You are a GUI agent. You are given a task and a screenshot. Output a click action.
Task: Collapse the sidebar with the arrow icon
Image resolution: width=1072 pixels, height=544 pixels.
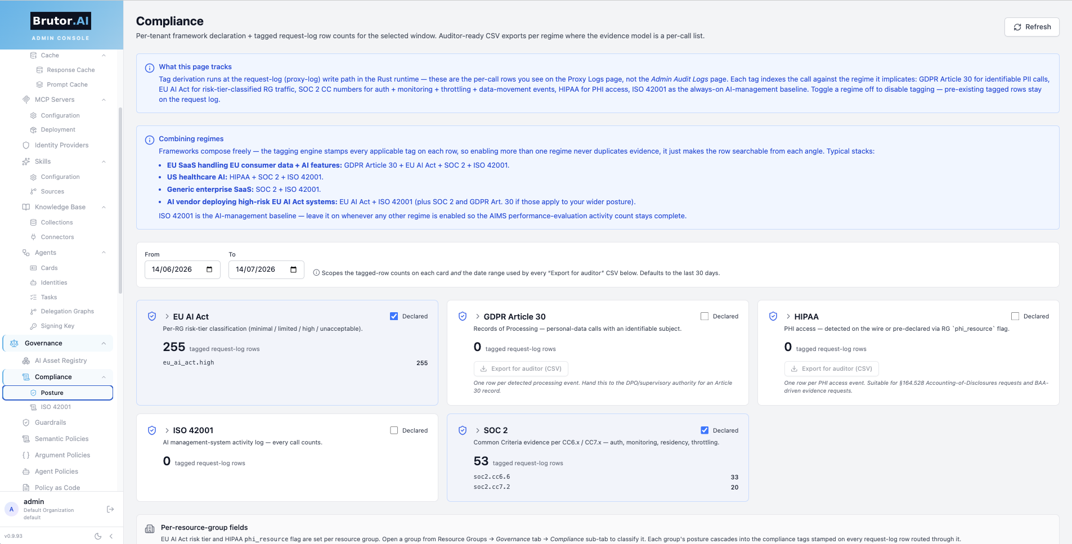(111, 536)
